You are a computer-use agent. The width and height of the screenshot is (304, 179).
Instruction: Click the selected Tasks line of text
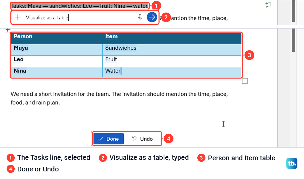80,6
